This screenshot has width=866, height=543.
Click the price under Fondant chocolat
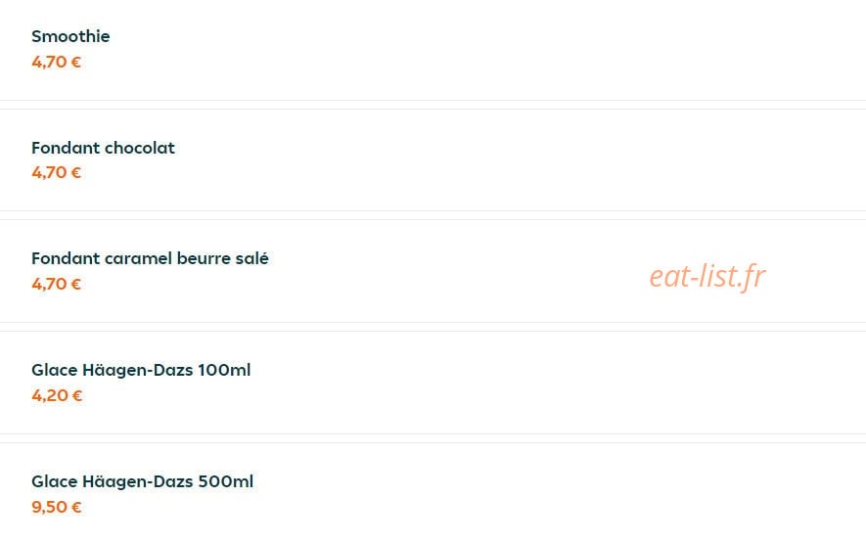pyautogui.click(x=57, y=173)
